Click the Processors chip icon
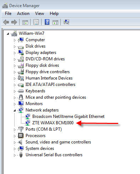 [21, 136]
